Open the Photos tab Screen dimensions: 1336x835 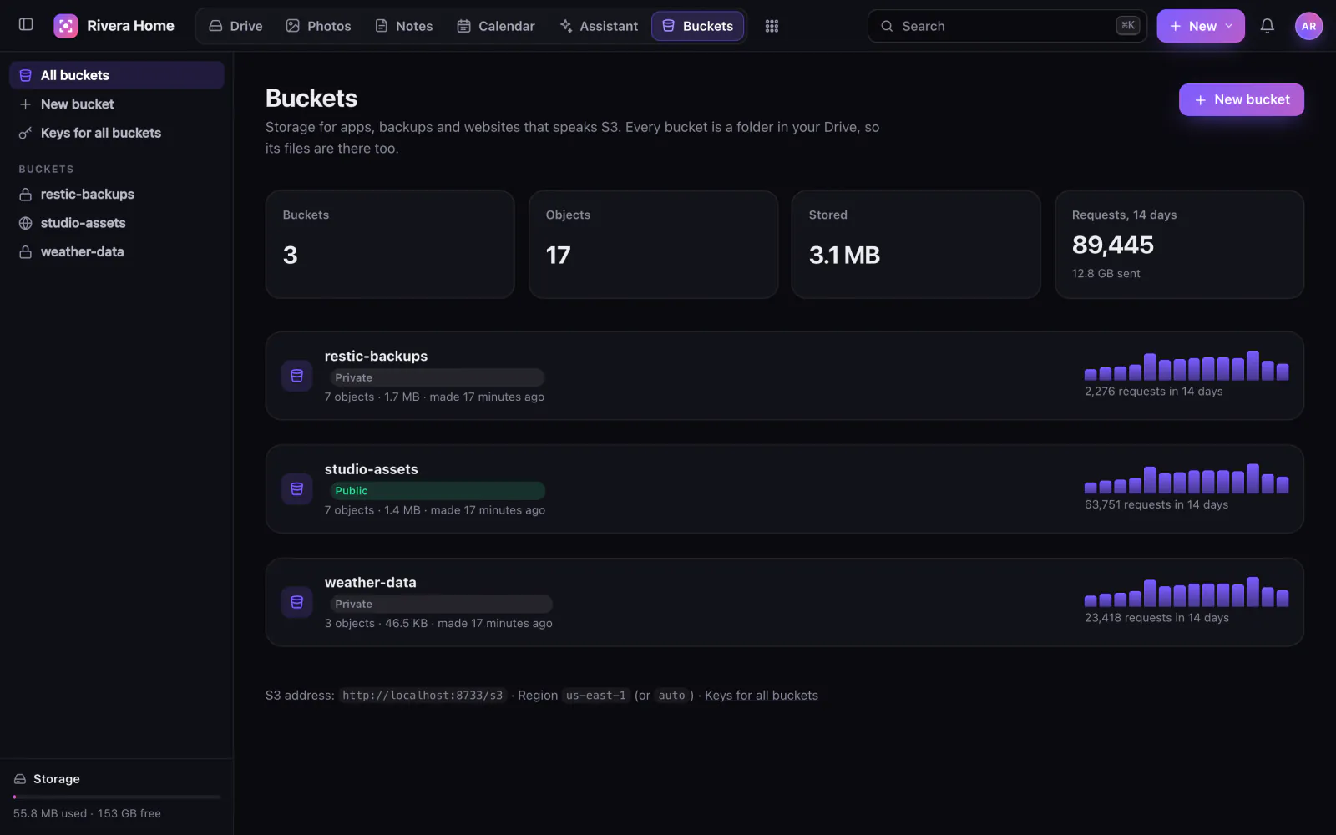(318, 26)
